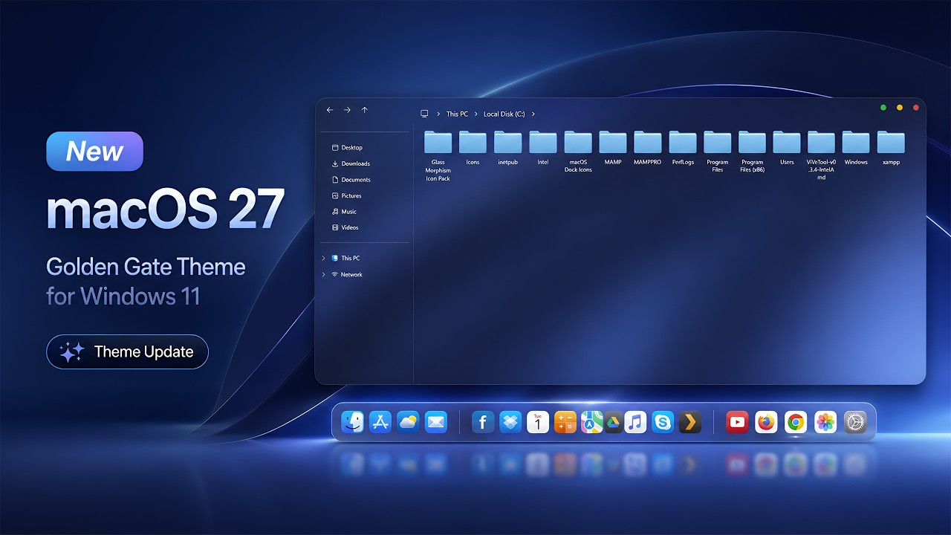951x535 pixels.
Task: Select This PC in the breadcrumb
Action: 457,114
